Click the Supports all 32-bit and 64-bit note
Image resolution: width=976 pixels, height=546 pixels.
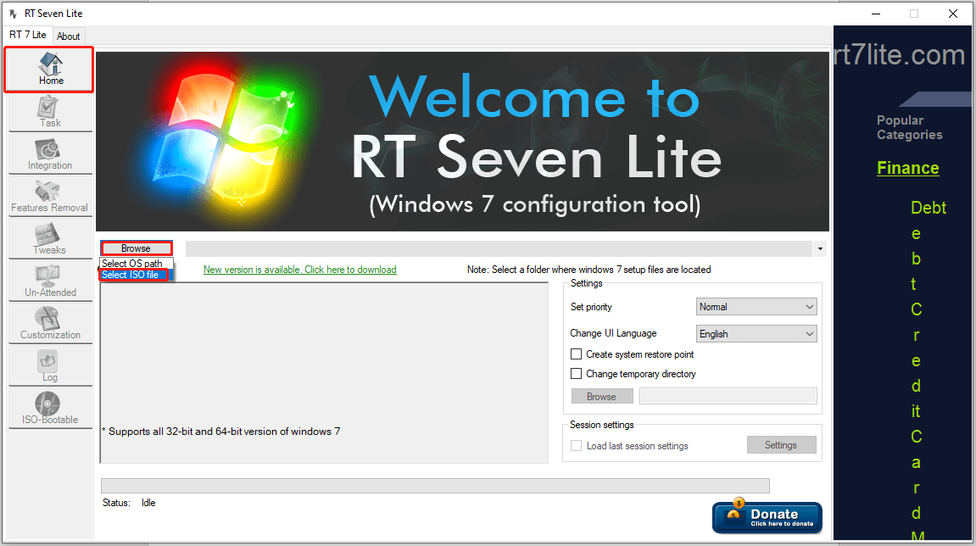click(x=221, y=432)
